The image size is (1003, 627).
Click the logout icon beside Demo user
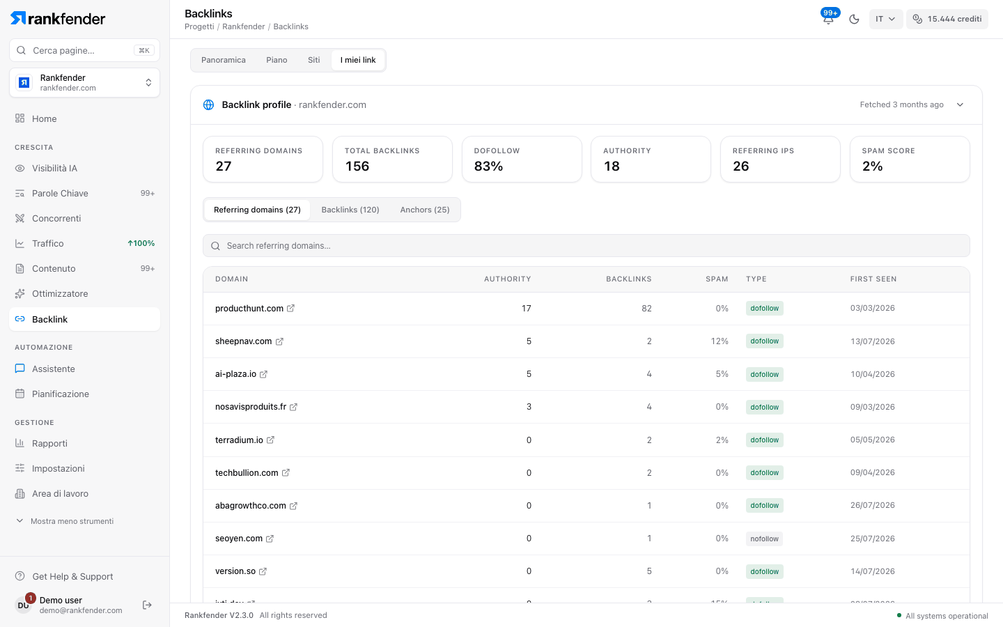tap(147, 605)
